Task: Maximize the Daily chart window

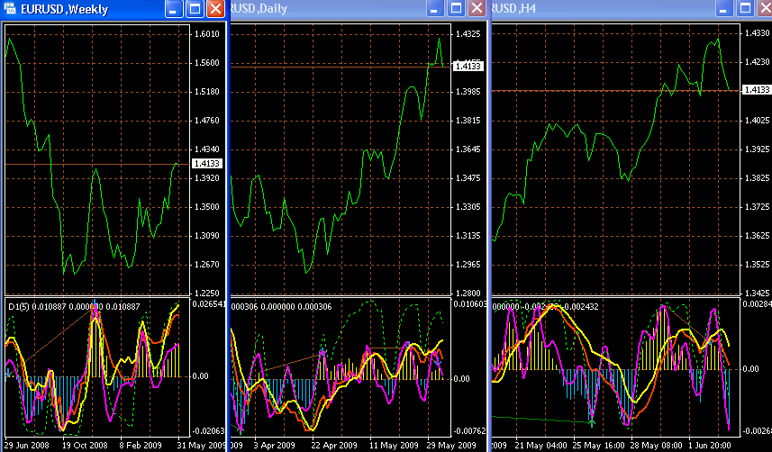Action: (x=456, y=8)
